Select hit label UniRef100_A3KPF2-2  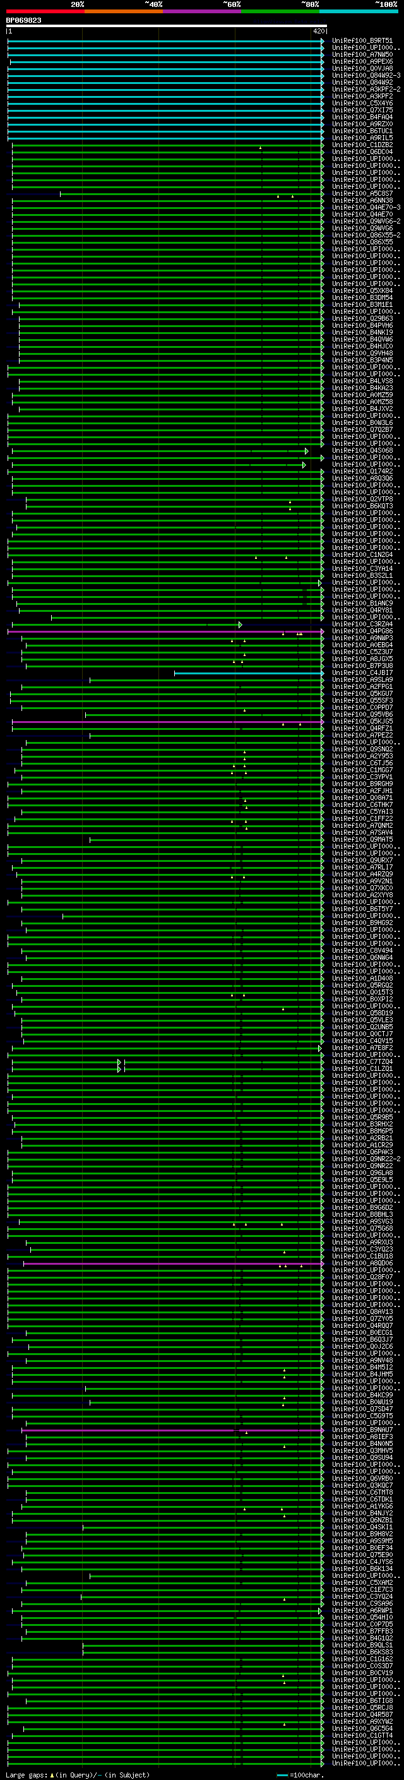point(366,89)
